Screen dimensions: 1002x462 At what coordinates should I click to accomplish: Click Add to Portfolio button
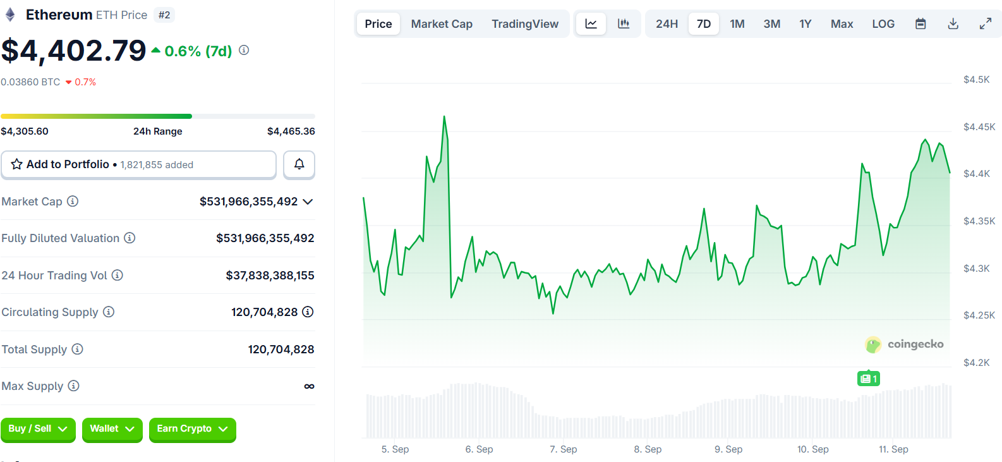[138, 164]
